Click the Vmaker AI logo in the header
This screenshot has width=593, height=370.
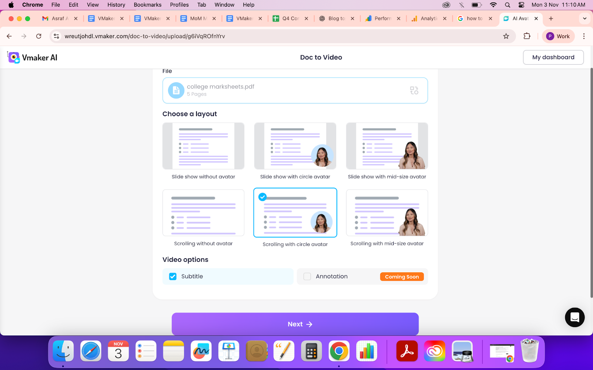(32, 57)
